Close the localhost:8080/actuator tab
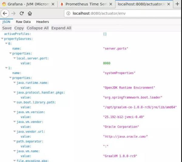 (169, 4)
